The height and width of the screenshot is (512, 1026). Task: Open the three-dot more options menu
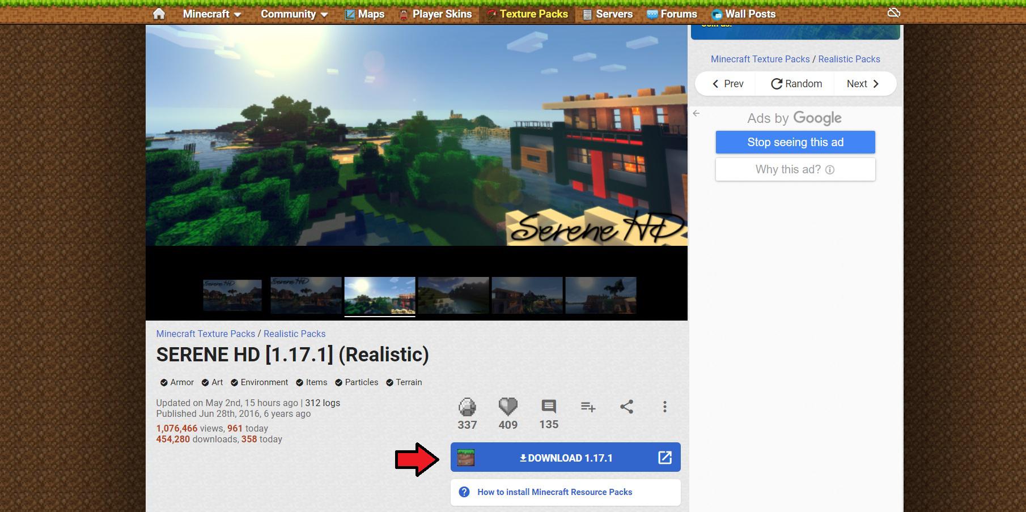665,407
